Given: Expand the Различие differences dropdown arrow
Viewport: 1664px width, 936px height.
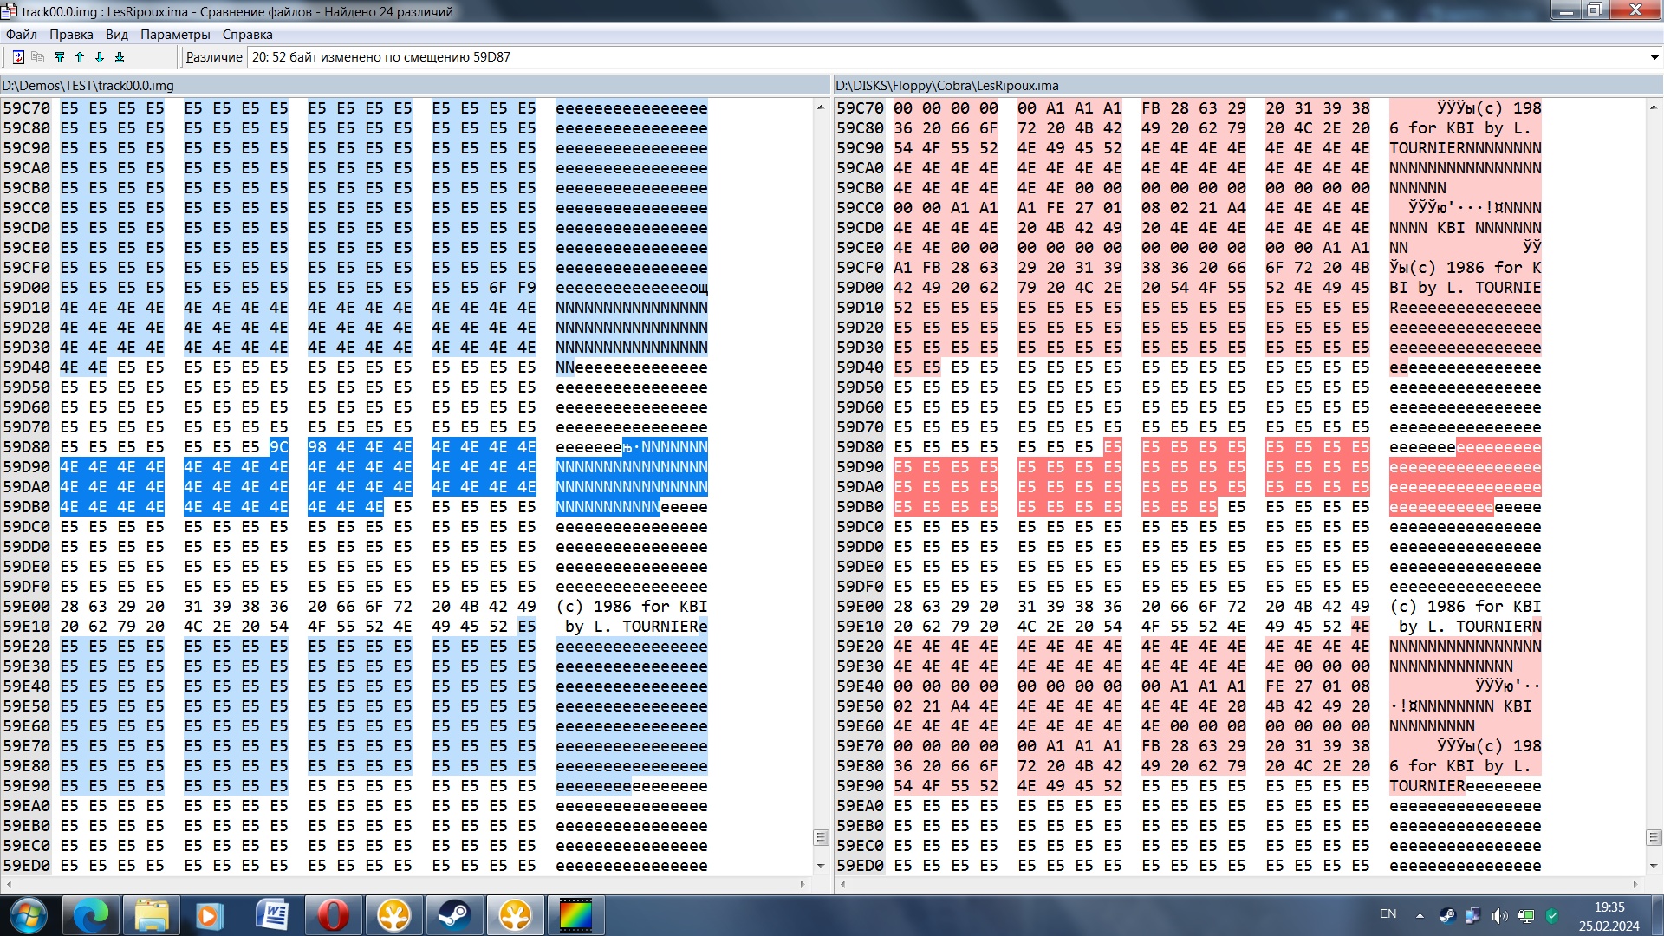Looking at the screenshot, I should (1654, 57).
